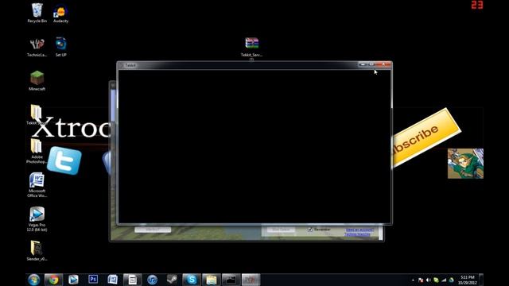The image size is (509, 286).
Task: Open Windows Explorer from the taskbar
Action: click(212, 280)
